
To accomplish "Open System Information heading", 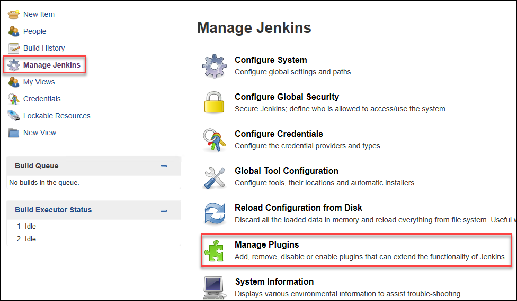I will [274, 281].
